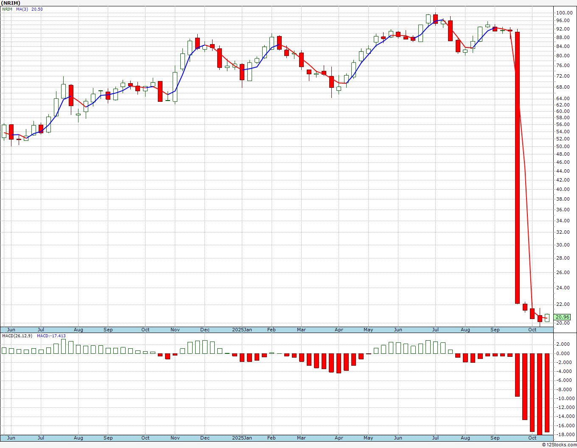577x448 pixels.
Task: Click the "20.00" price axis label
Action: [563, 323]
